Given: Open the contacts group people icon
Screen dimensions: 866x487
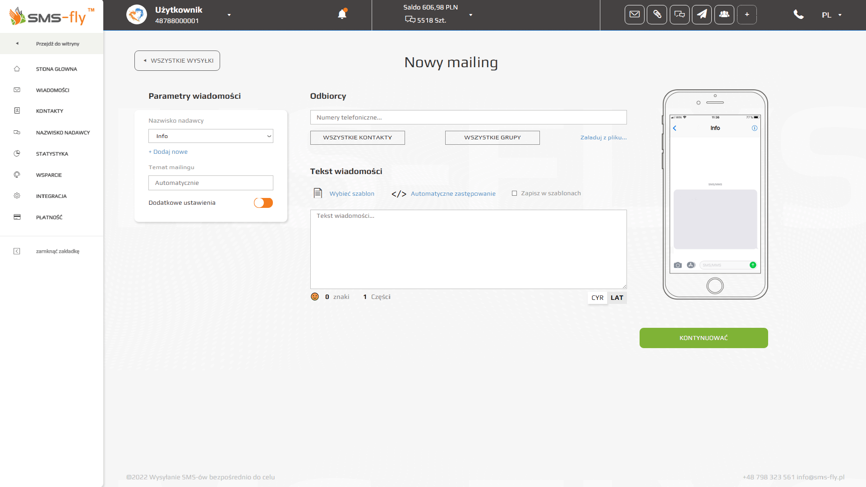Looking at the screenshot, I should coord(724,15).
